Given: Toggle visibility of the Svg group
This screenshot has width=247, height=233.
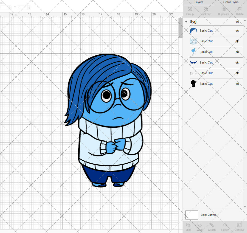Looking at the screenshot, I should tap(237, 22).
